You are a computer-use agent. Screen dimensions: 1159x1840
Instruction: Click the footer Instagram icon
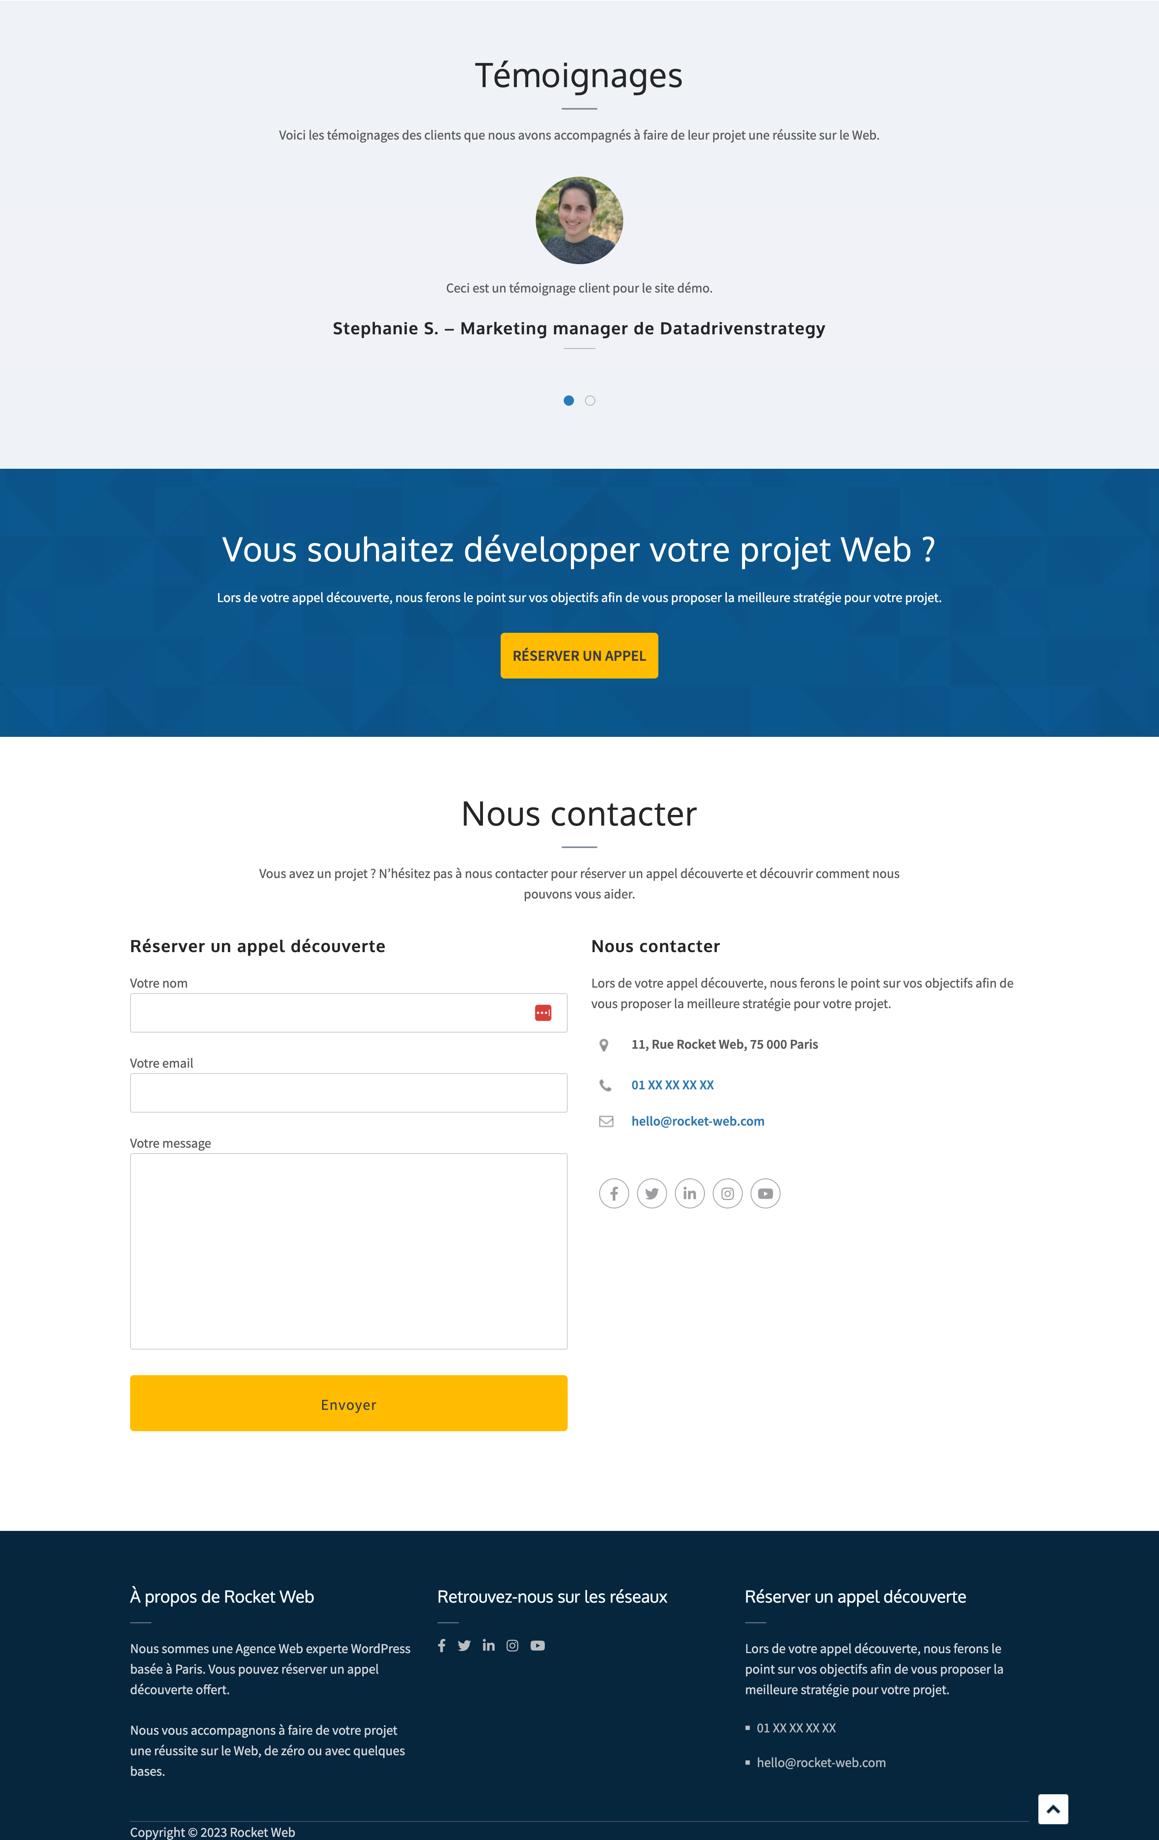(x=512, y=1645)
